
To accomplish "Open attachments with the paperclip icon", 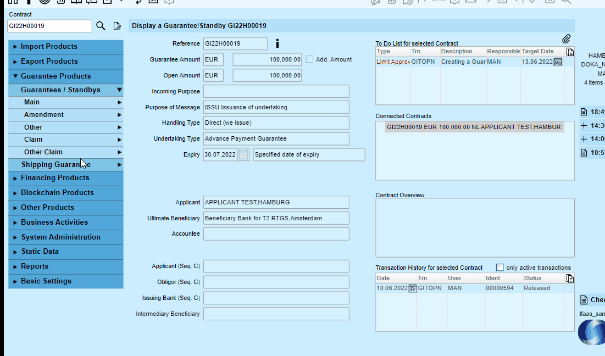I will (566, 39).
